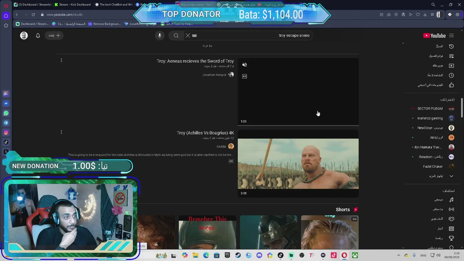
Task: Open the 'Remeber This Scene' short
Action: pyautogui.click(x=207, y=232)
